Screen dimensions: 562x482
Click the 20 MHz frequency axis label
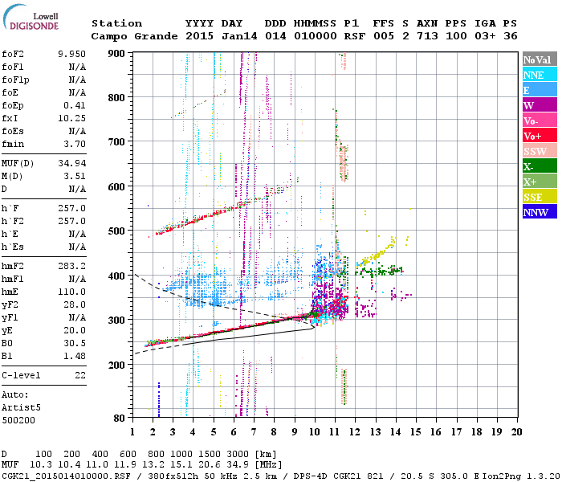coord(516,432)
